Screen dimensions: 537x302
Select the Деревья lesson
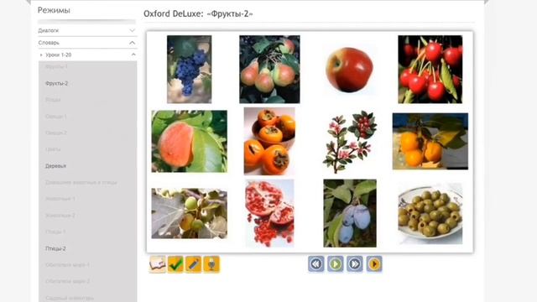pos(55,166)
